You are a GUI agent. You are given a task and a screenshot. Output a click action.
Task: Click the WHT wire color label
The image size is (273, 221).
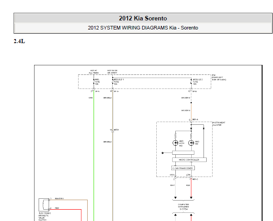172,185
